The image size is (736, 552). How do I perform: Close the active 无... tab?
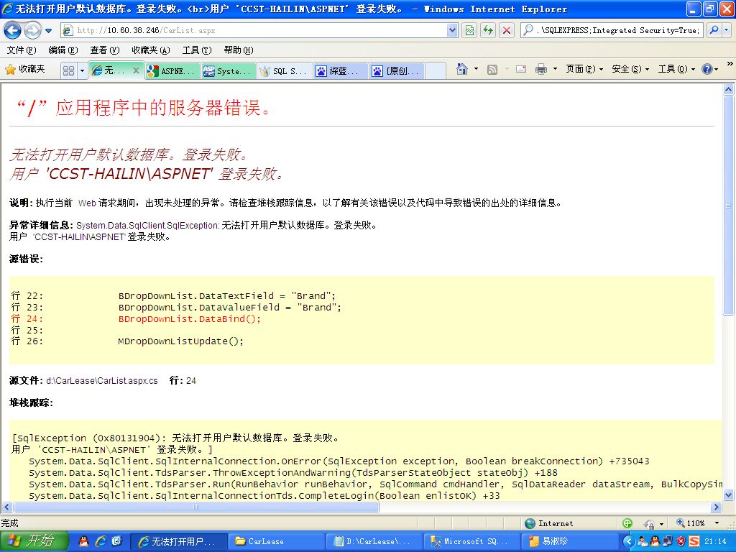[x=136, y=70]
